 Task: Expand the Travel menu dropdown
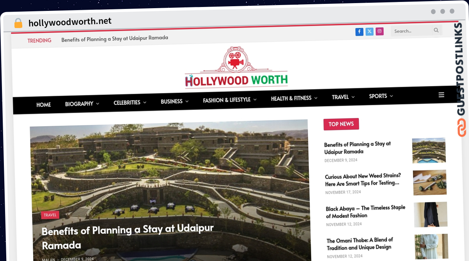coord(343,97)
